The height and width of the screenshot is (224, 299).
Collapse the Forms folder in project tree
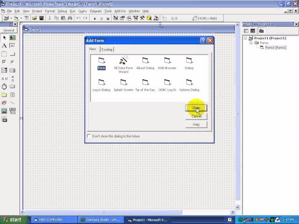tap(251, 43)
